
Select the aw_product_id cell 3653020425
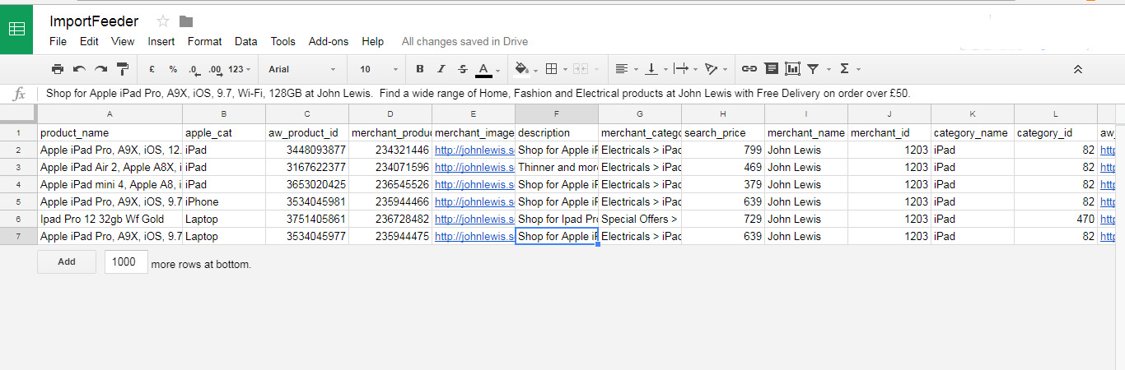[306, 184]
